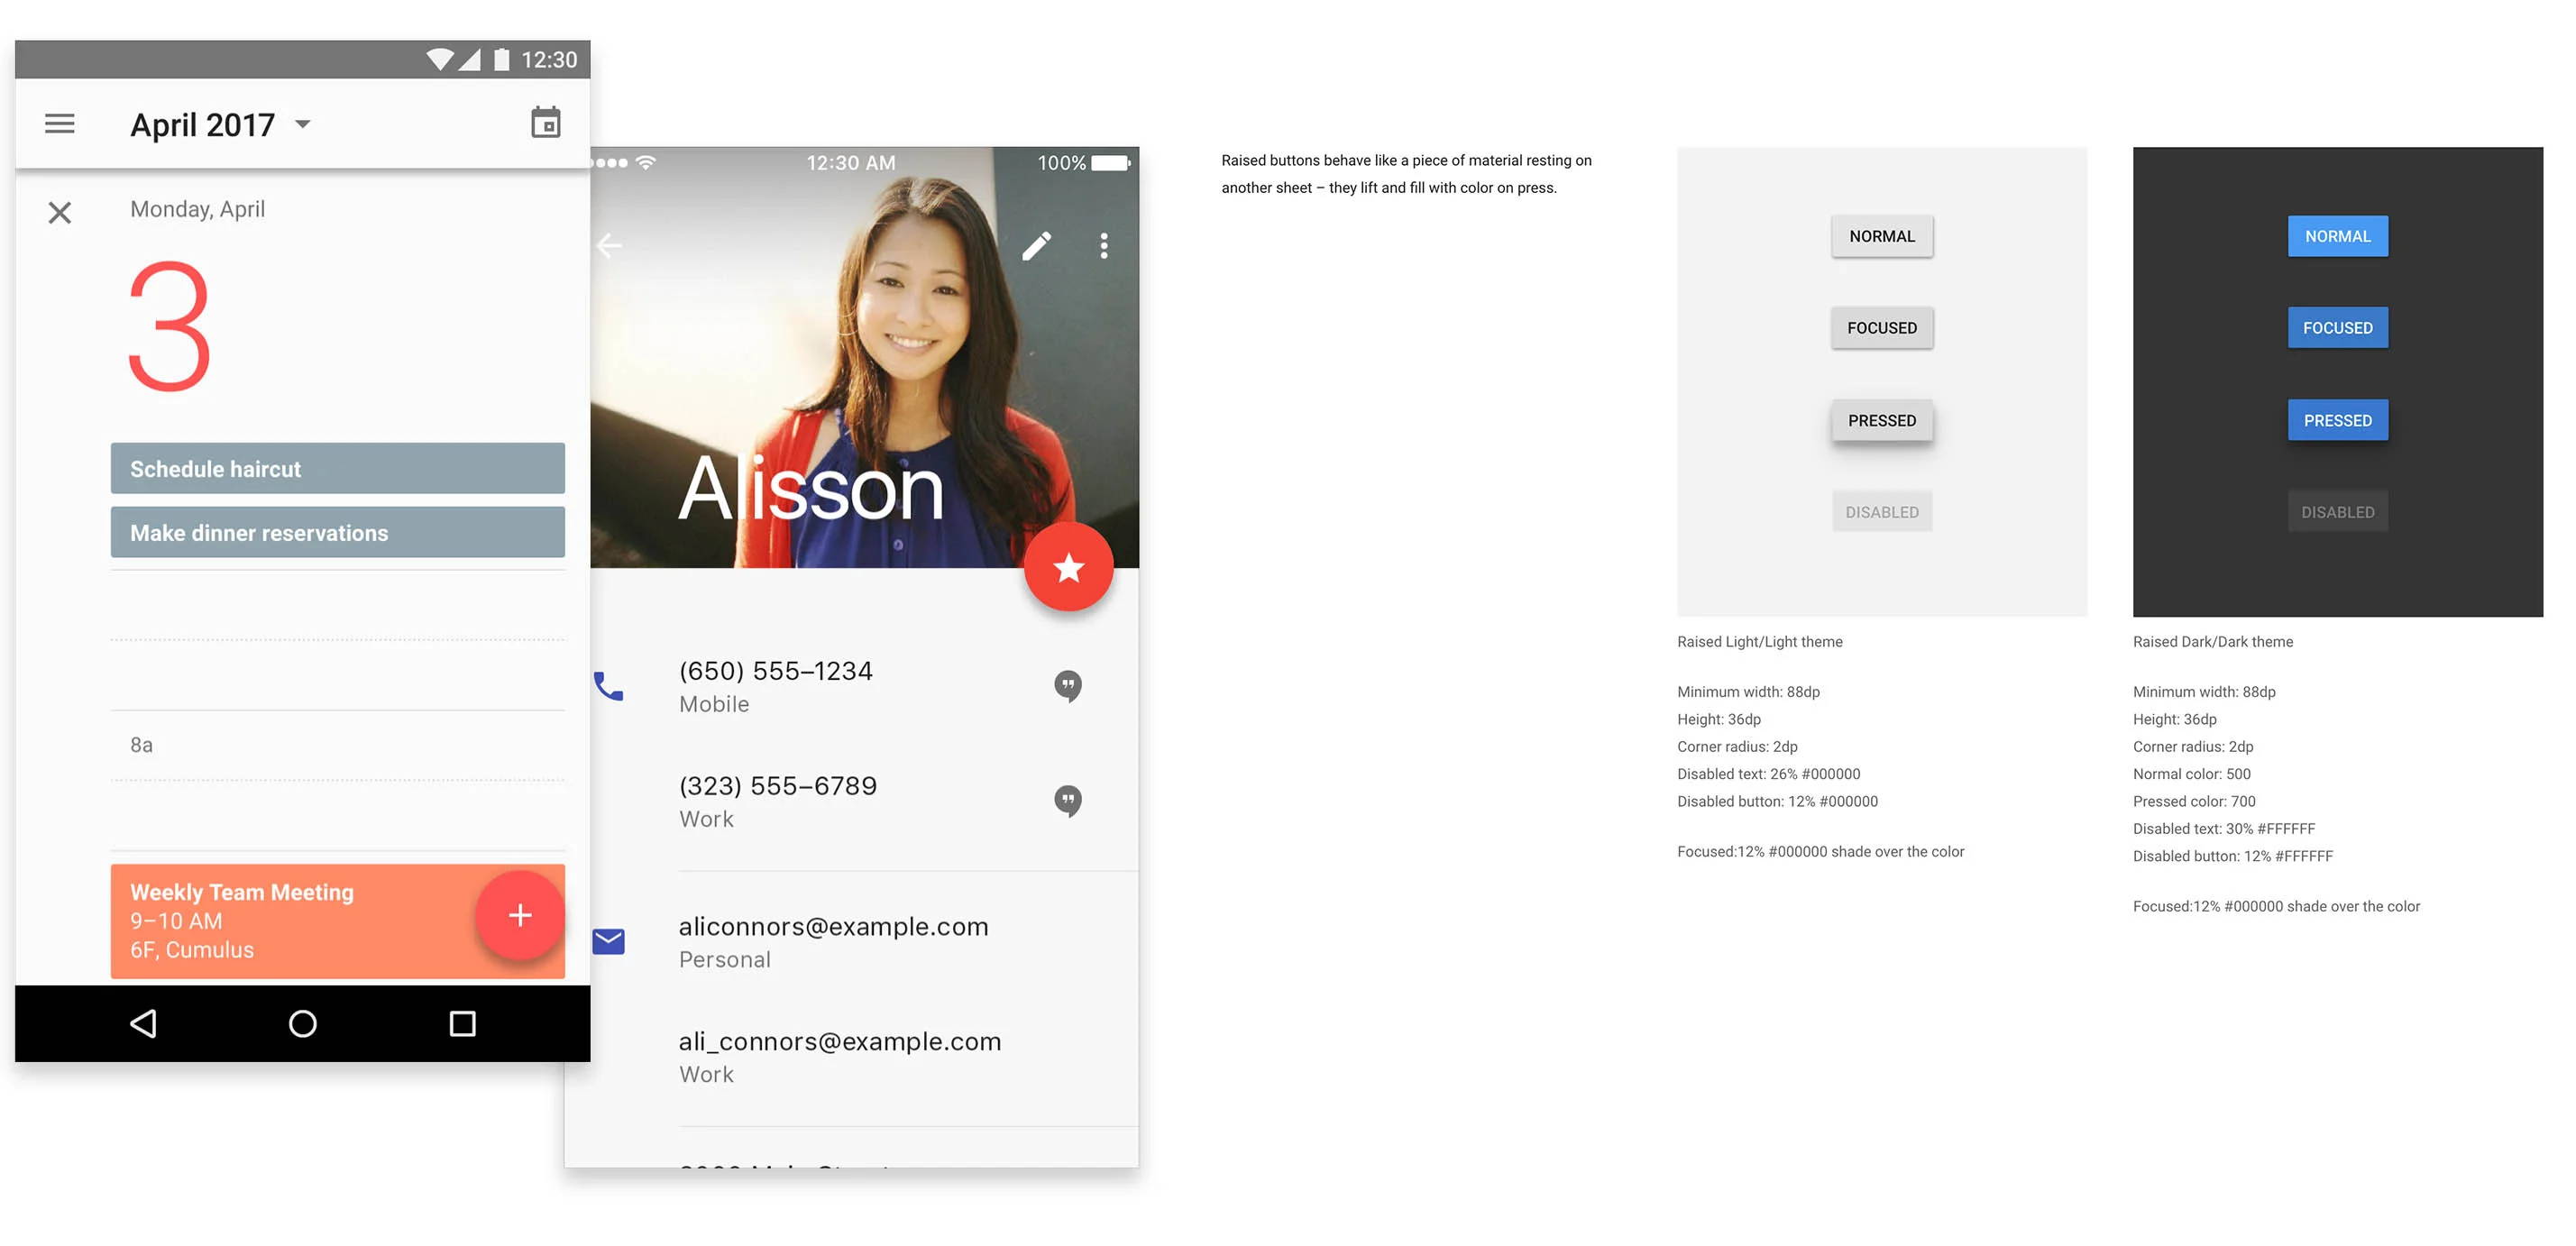2576x1246 pixels.
Task: Click the dark theme blue PRESSED button
Action: tap(2338, 420)
